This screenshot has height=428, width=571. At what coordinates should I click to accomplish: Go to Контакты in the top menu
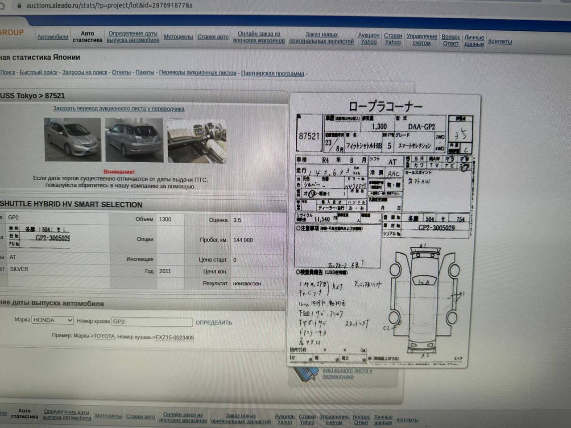click(500, 41)
